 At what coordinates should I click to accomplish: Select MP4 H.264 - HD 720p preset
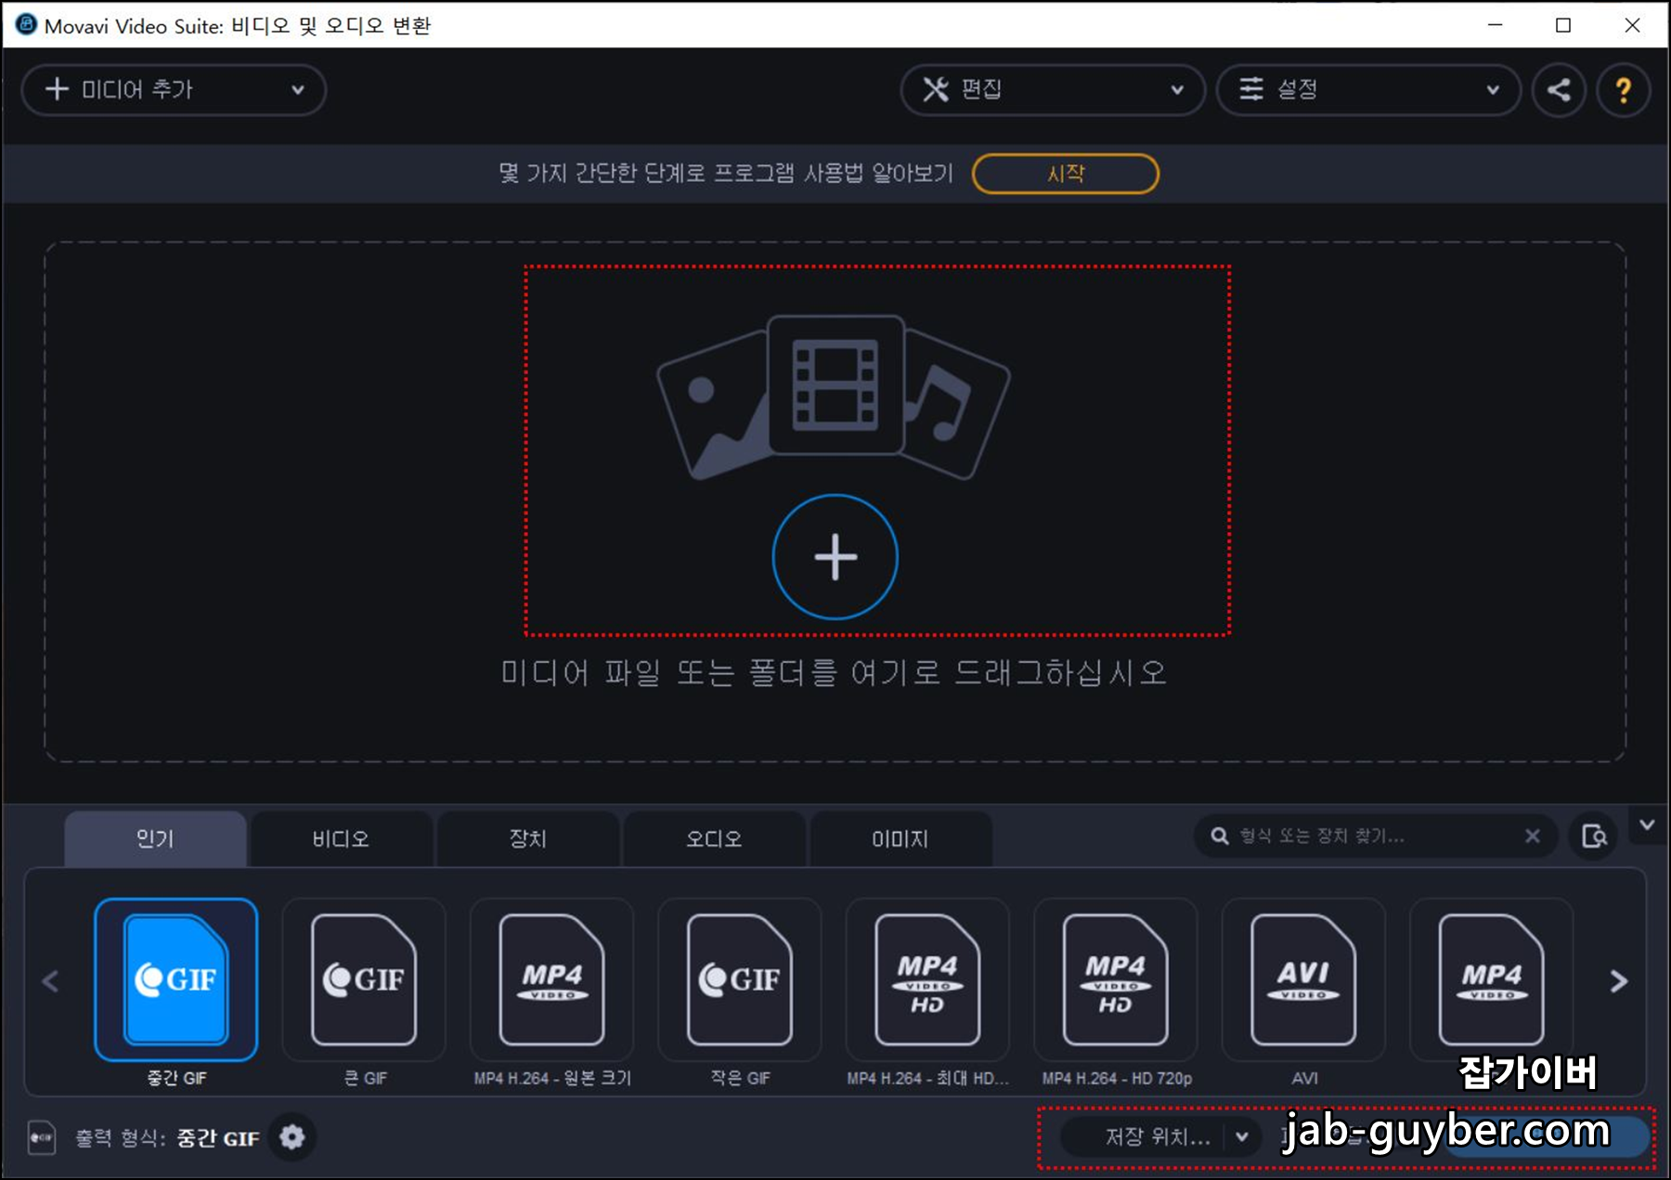(1116, 979)
